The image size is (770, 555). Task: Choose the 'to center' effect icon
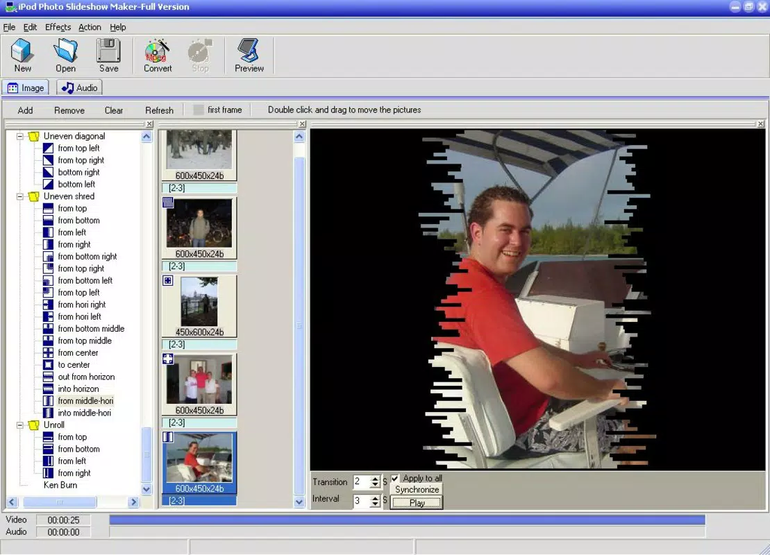click(48, 365)
